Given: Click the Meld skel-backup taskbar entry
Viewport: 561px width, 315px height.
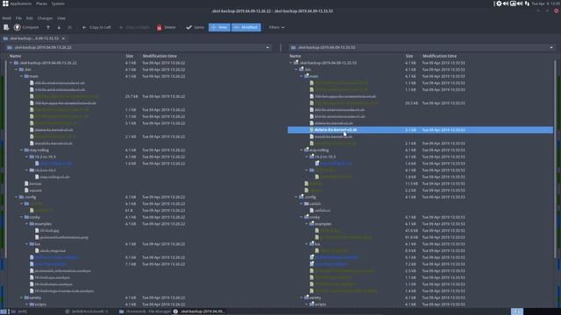Looking at the screenshot, I should [200, 311].
